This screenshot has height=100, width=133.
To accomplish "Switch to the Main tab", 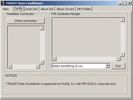I will [x=6, y=9].
